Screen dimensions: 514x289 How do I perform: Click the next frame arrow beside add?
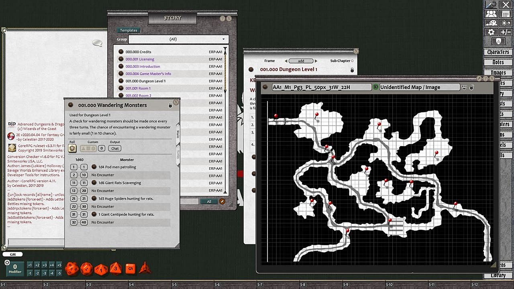coord(316,61)
